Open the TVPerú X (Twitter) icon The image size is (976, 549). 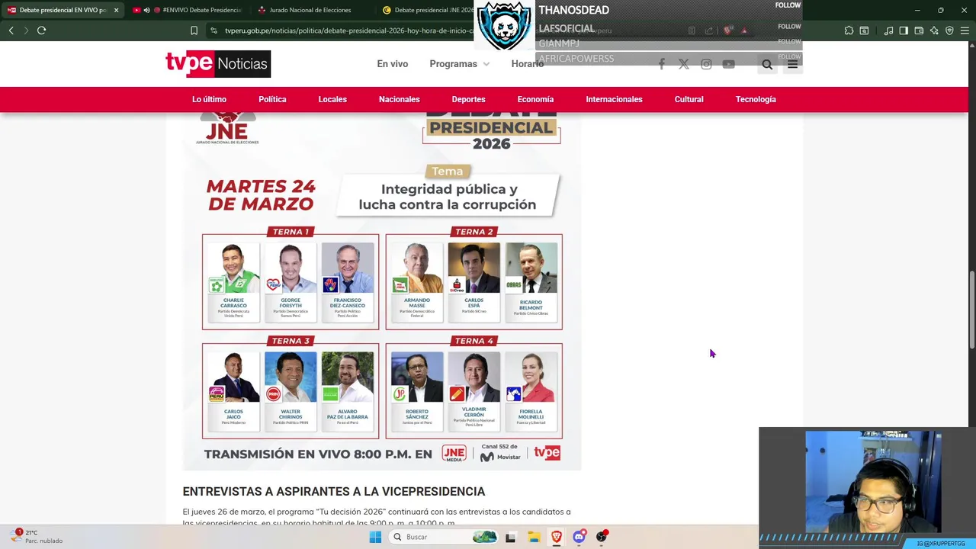[684, 64]
